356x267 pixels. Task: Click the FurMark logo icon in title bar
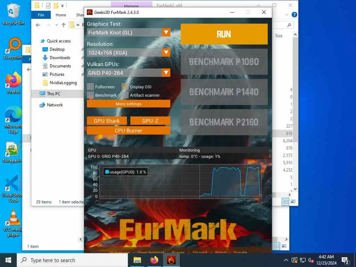[x=90, y=12]
